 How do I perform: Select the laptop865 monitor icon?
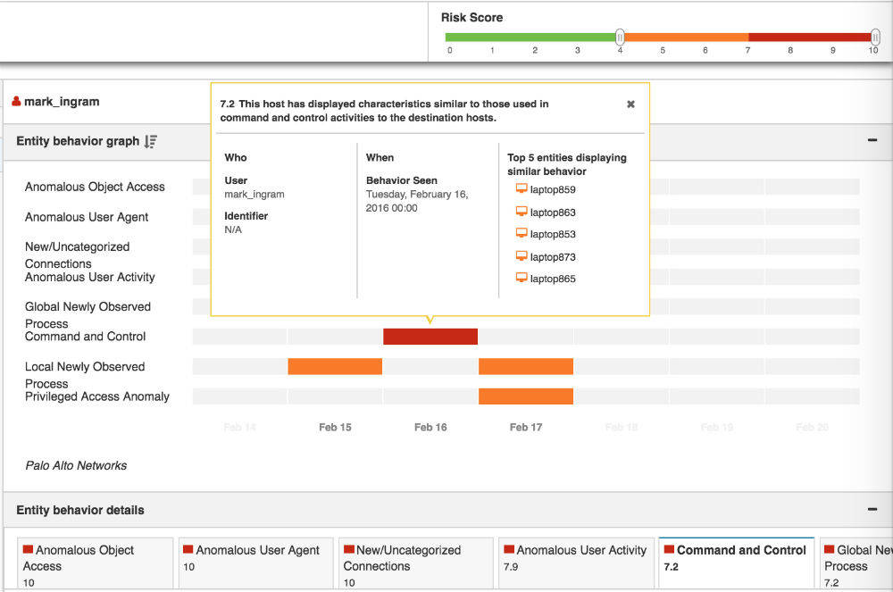[x=522, y=279]
